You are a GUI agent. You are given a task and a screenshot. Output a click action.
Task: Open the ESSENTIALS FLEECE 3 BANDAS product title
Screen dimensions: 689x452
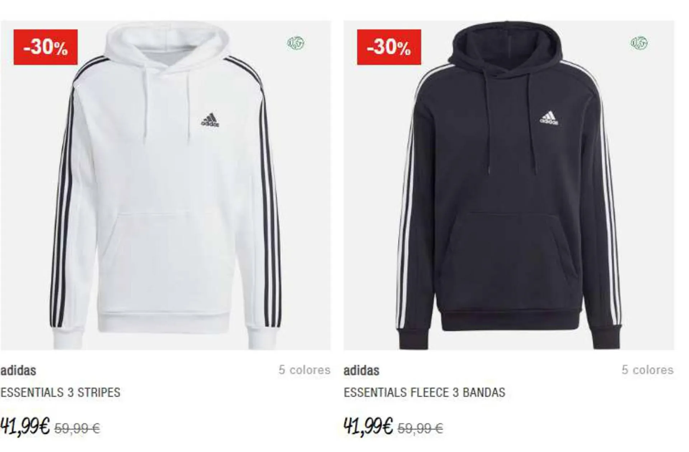425,393
